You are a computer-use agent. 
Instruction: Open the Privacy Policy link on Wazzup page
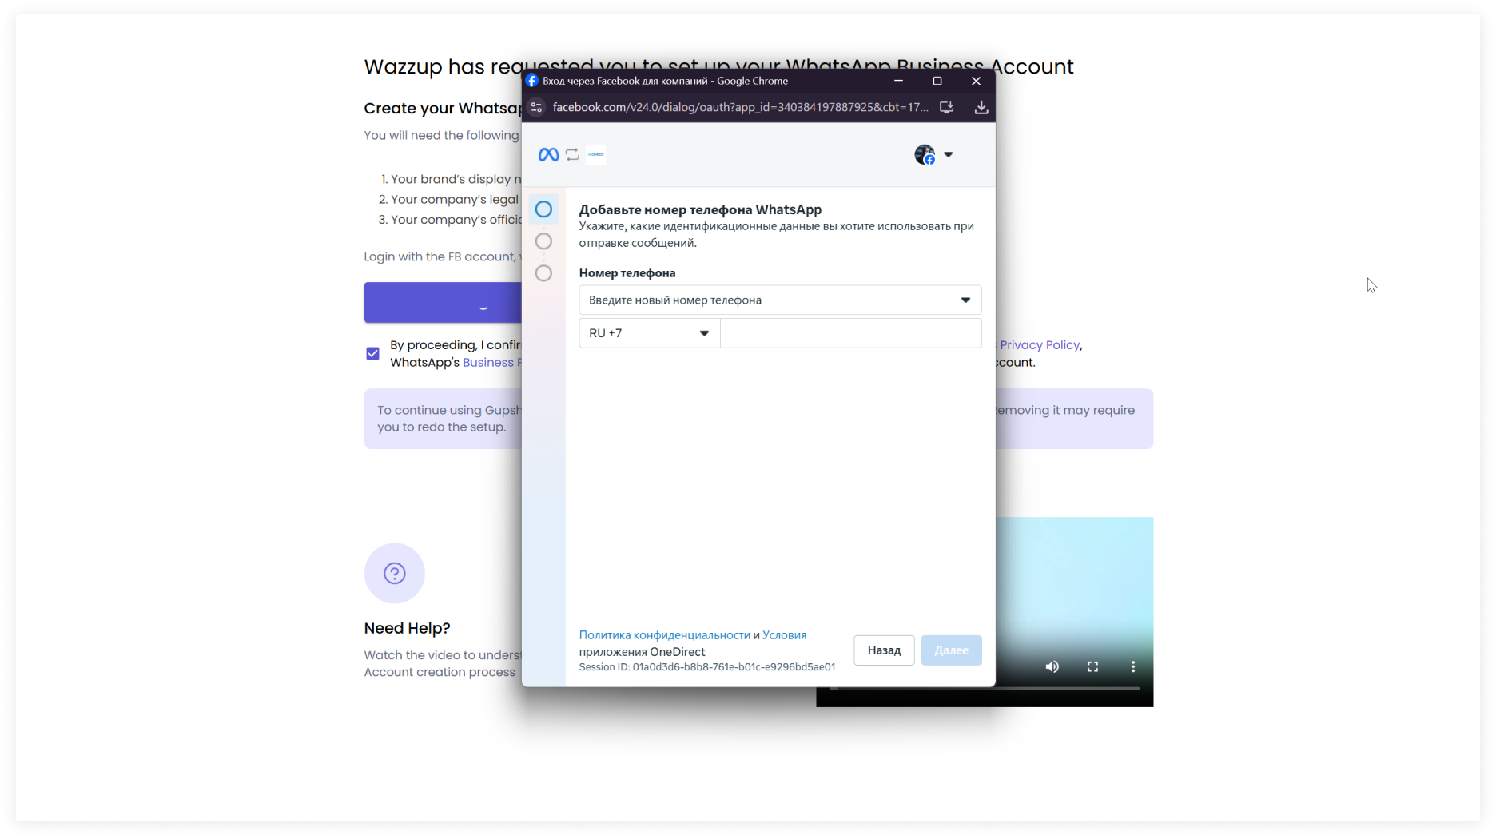pyautogui.click(x=1040, y=345)
